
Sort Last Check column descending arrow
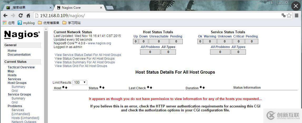tap(151, 87)
